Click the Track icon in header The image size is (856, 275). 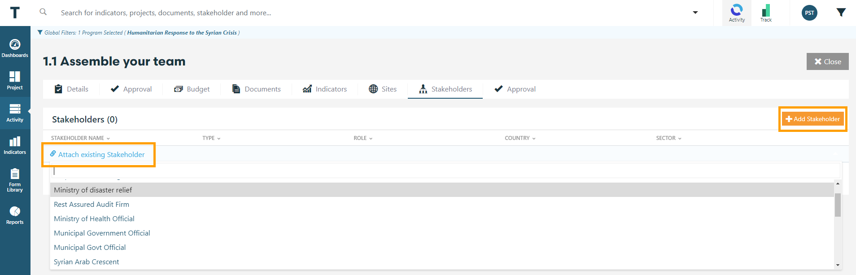pyautogui.click(x=766, y=13)
